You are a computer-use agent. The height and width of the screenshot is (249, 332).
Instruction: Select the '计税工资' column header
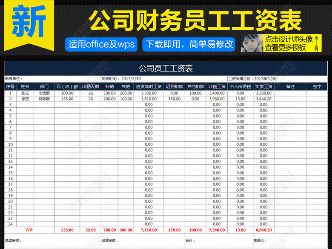[x=217, y=86]
